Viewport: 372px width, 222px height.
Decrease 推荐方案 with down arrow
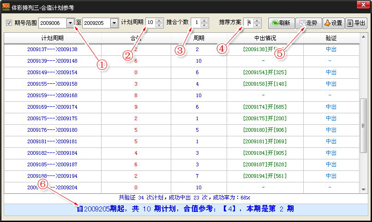(257, 25)
